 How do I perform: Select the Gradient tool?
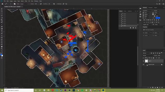(x=2, y=29)
